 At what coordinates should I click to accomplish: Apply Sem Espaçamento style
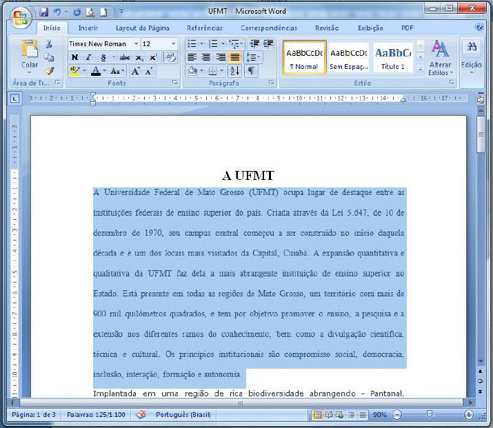[349, 57]
